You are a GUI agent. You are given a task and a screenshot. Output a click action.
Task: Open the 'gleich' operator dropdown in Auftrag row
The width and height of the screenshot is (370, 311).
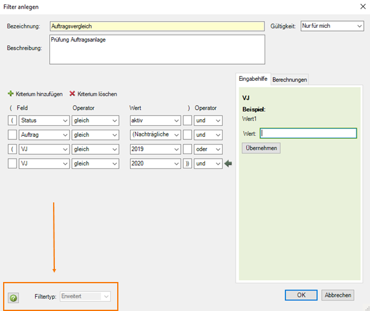pos(96,135)
